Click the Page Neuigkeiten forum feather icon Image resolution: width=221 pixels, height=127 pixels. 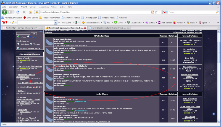[49, 42]
